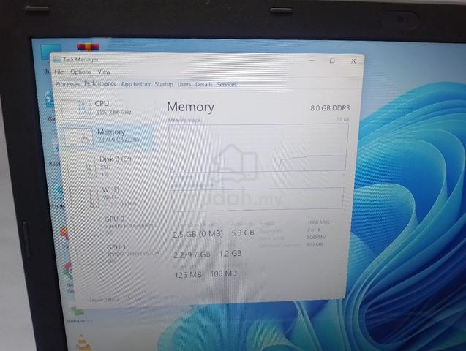Open the VLC cone desktop icon
Screen dimensions: 466x351
(83, 343)
